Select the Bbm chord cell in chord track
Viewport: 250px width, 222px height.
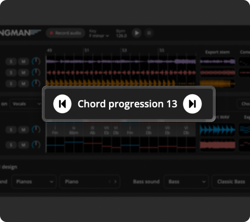coord(74,130)
